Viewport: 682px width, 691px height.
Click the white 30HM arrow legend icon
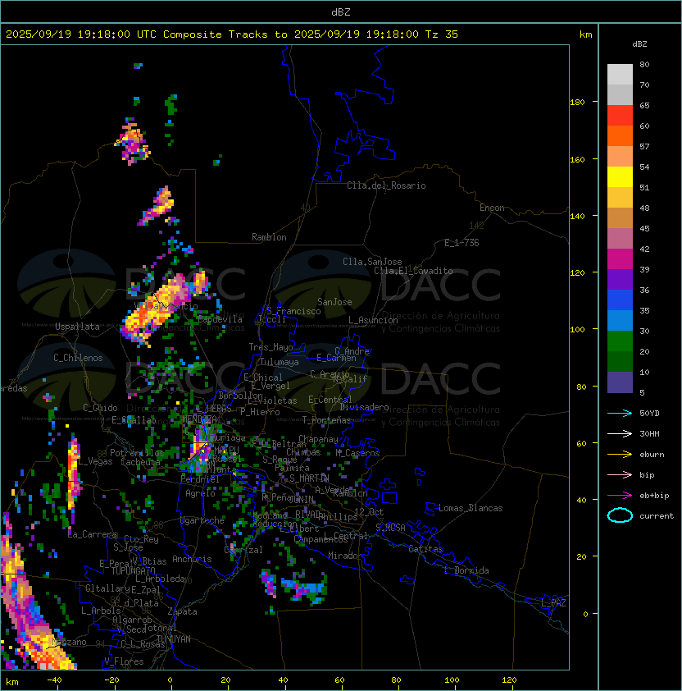pos(620,433)
